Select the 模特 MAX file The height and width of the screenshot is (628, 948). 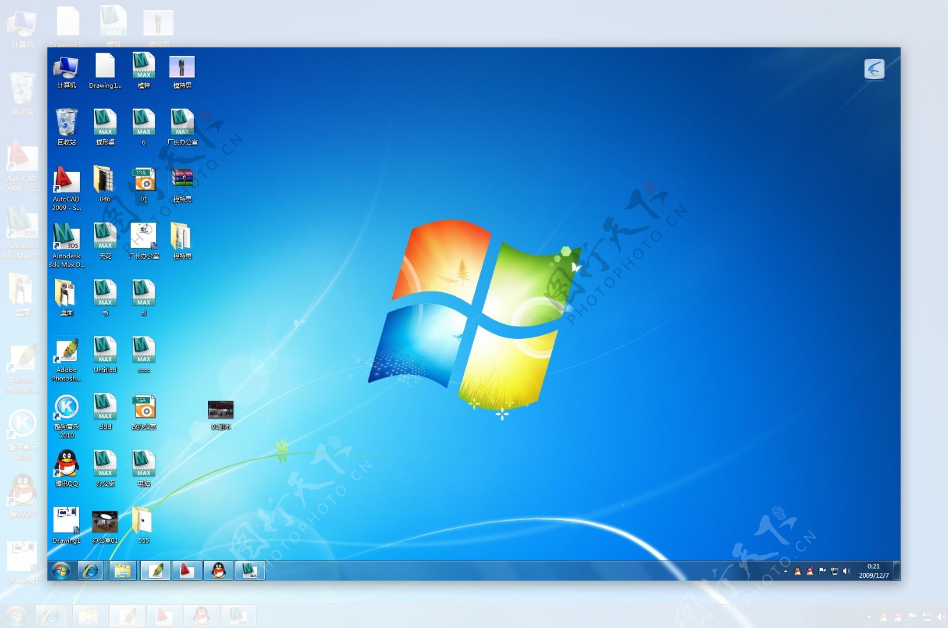(143, 71)
